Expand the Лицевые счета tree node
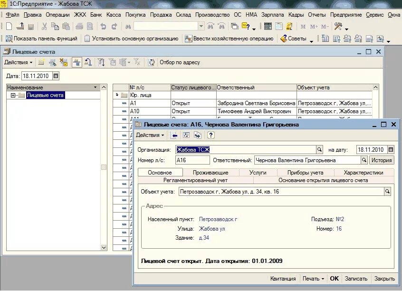Screen dimensions: 402x291 [13, 96]
